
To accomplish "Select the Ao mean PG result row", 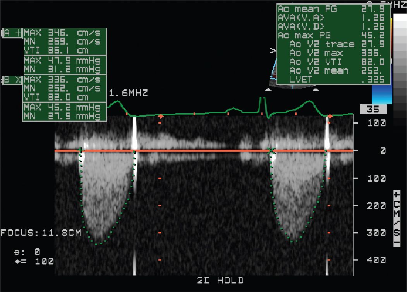I will click(x=331, y=9).
